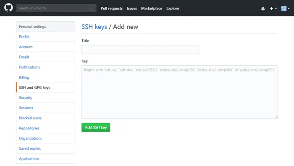Open the GitHub home logo
The image size is (294, 166).
point(8,8)
